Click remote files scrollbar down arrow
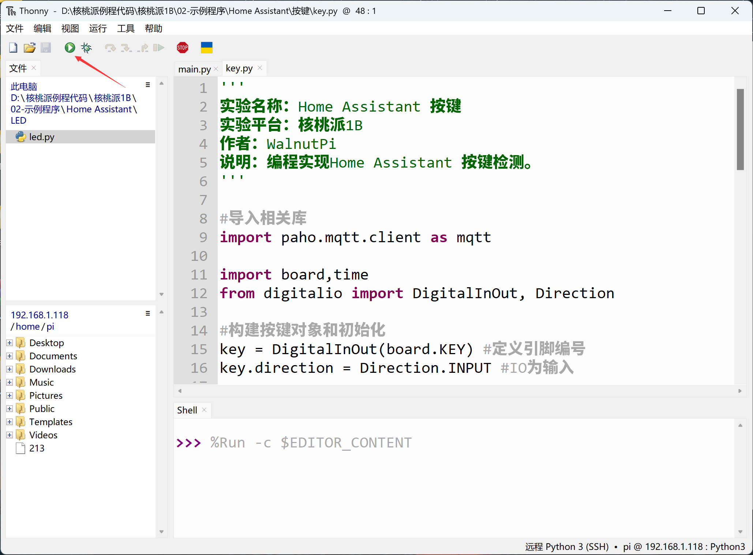753x555 pixels. pyautogui.click(x=161, y=532)
